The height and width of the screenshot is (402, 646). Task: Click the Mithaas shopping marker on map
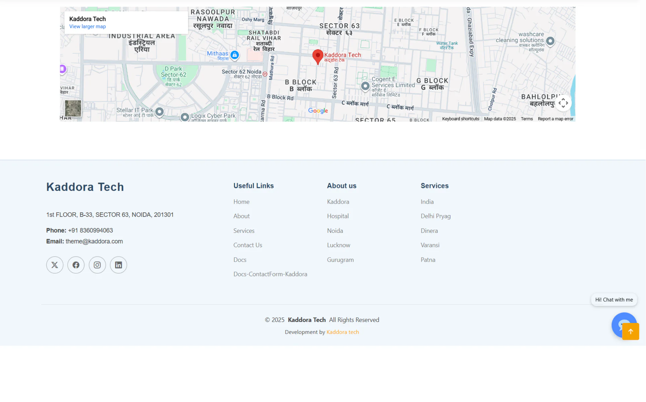pyautogui.click(x=235, y=55)
